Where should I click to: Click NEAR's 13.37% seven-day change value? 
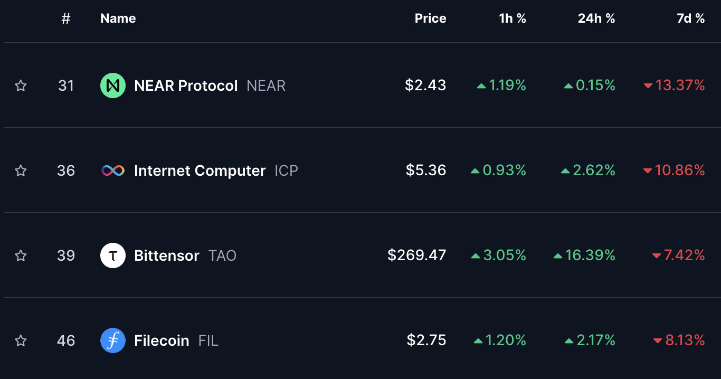point(680,86)
